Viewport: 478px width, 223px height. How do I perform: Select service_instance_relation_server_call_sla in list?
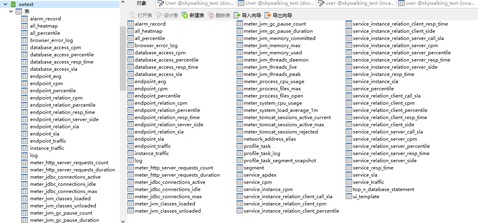(x=398, y=38)
